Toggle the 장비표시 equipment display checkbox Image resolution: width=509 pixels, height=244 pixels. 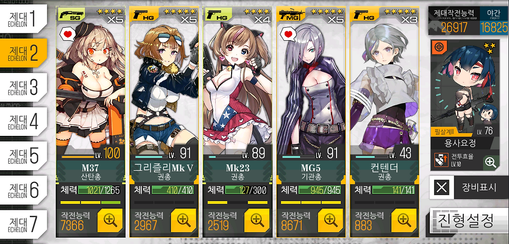pyautogui.click(x=442, y=187)
